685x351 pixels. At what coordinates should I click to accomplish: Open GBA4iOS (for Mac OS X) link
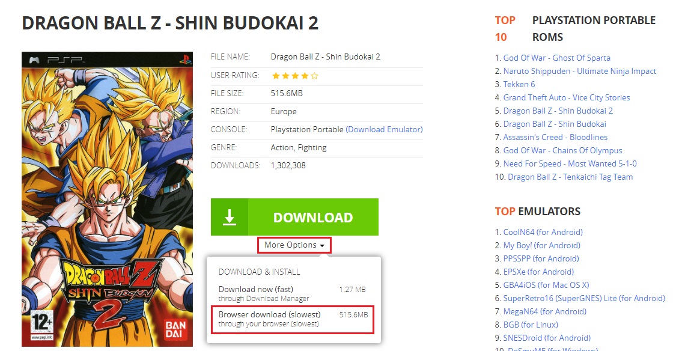(x=546, y=285)
